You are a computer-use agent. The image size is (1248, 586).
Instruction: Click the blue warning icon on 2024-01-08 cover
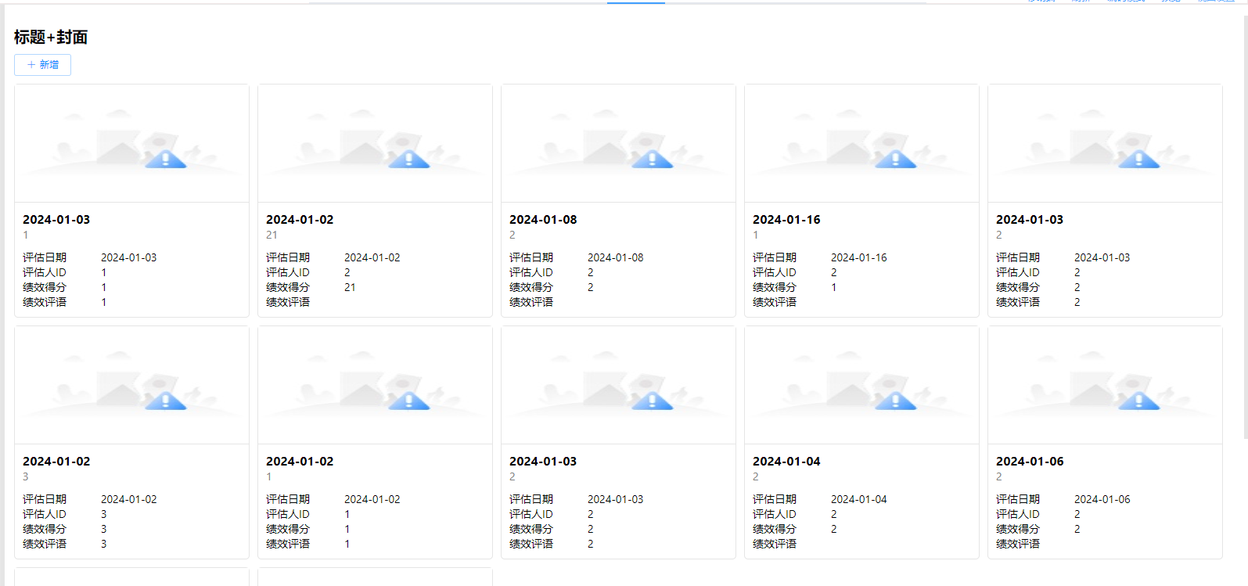pyautogui.click(x=652, y=160)
